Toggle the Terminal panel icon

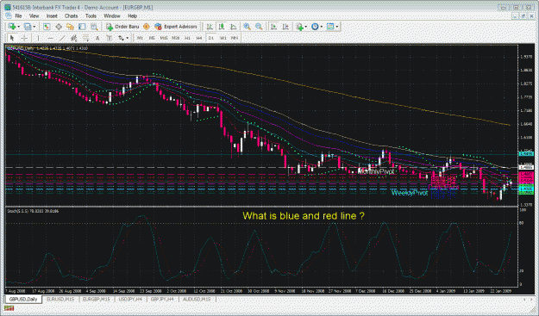82,27
